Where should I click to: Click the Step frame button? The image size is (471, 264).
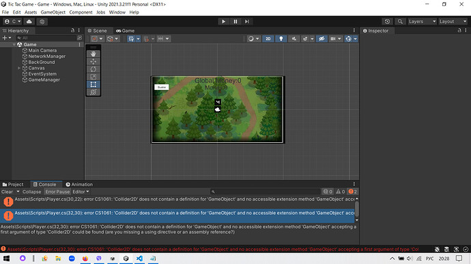coord(247,22)
